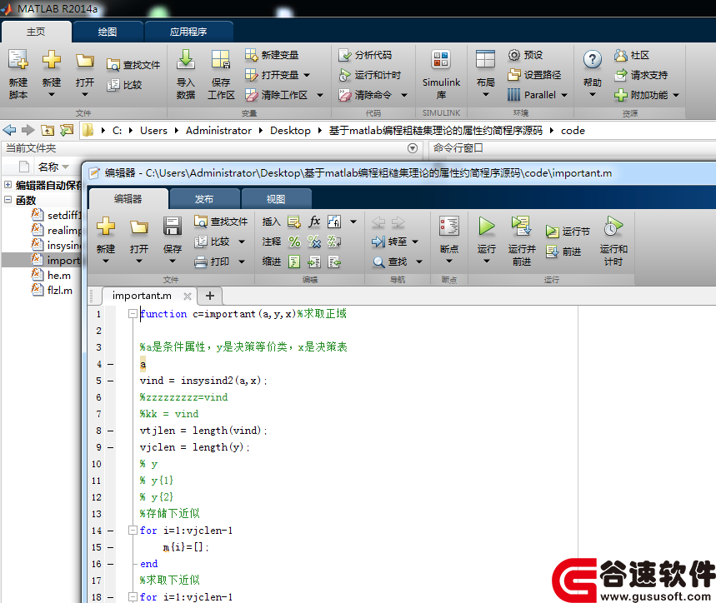Open the Parallel dropdown arrow
716x603 pixels.
tap(564, 95)
